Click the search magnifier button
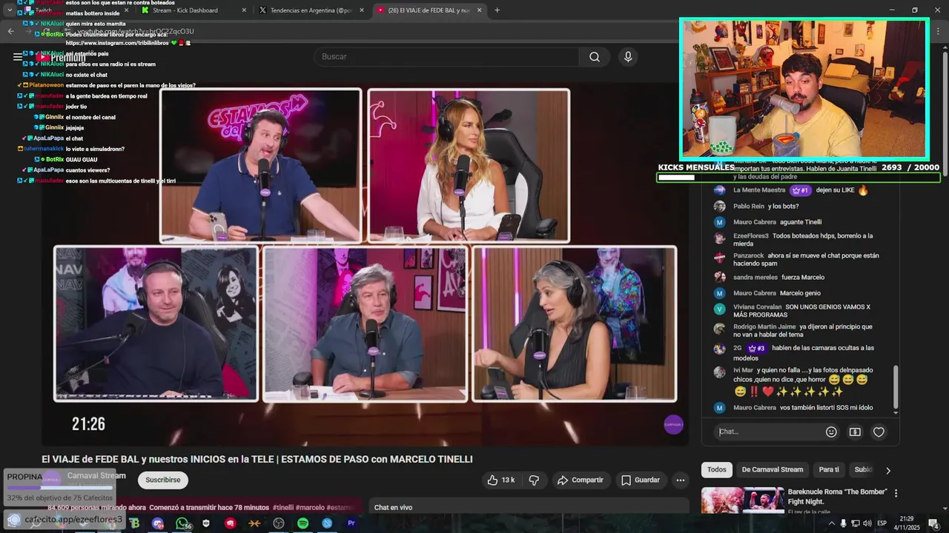The height and width of the screenshot is (533, 949). point(595,57)
